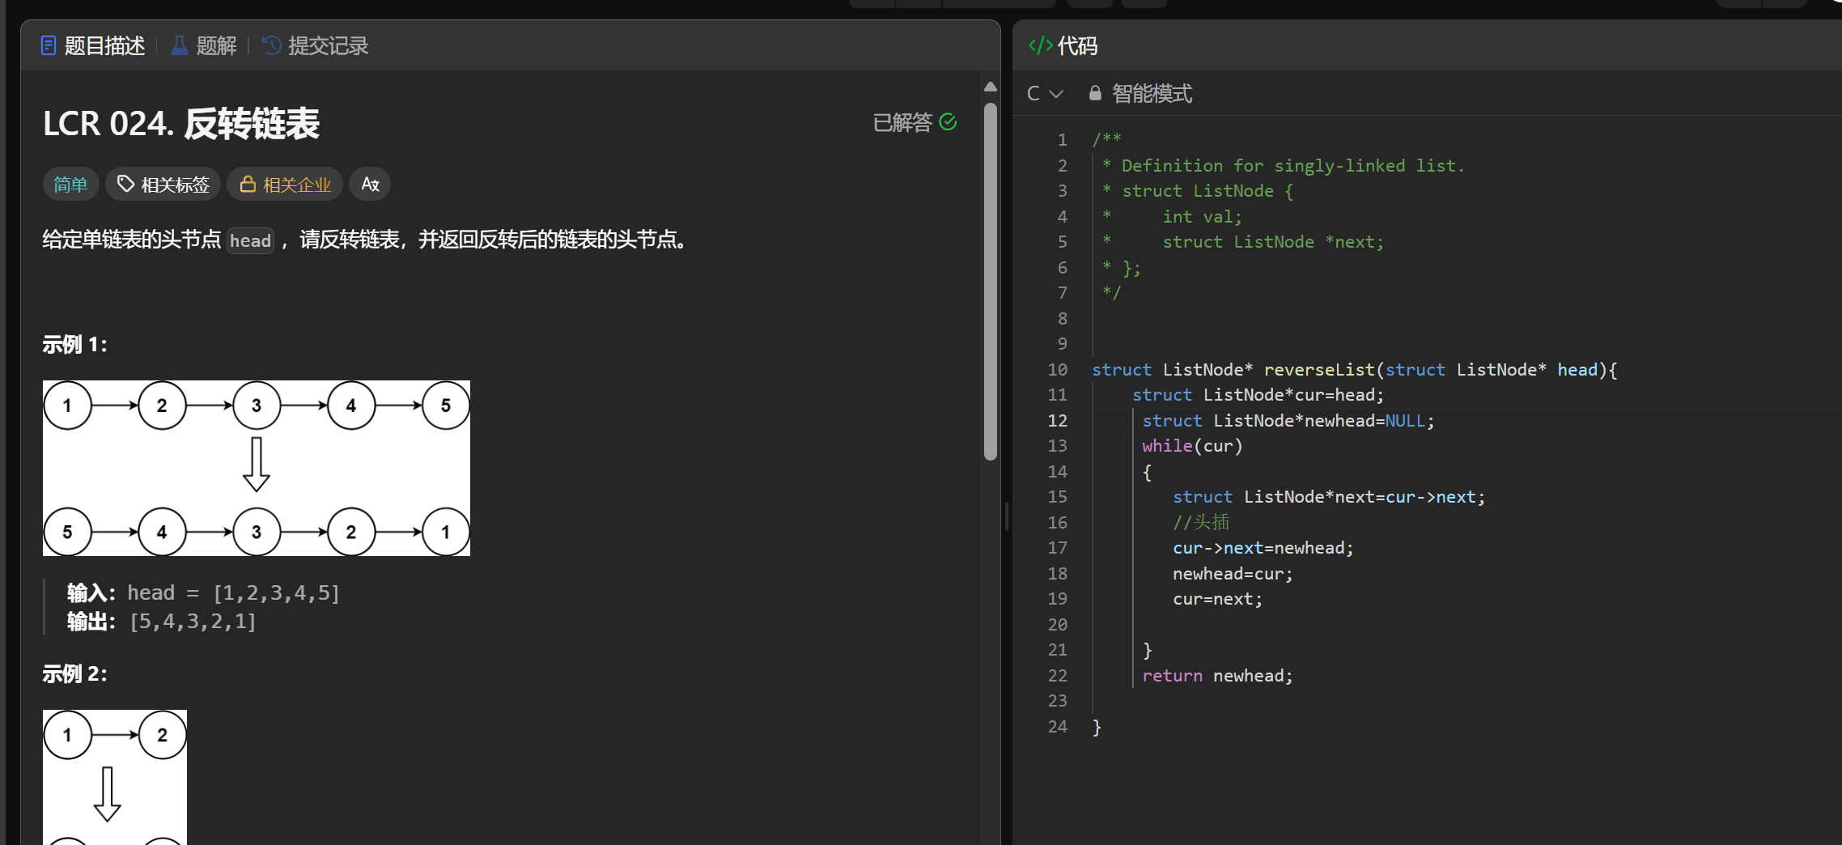Viewport: 1842px width, 845px height.
Task: Click the return newhead; line
Action: click(1217, 676)
